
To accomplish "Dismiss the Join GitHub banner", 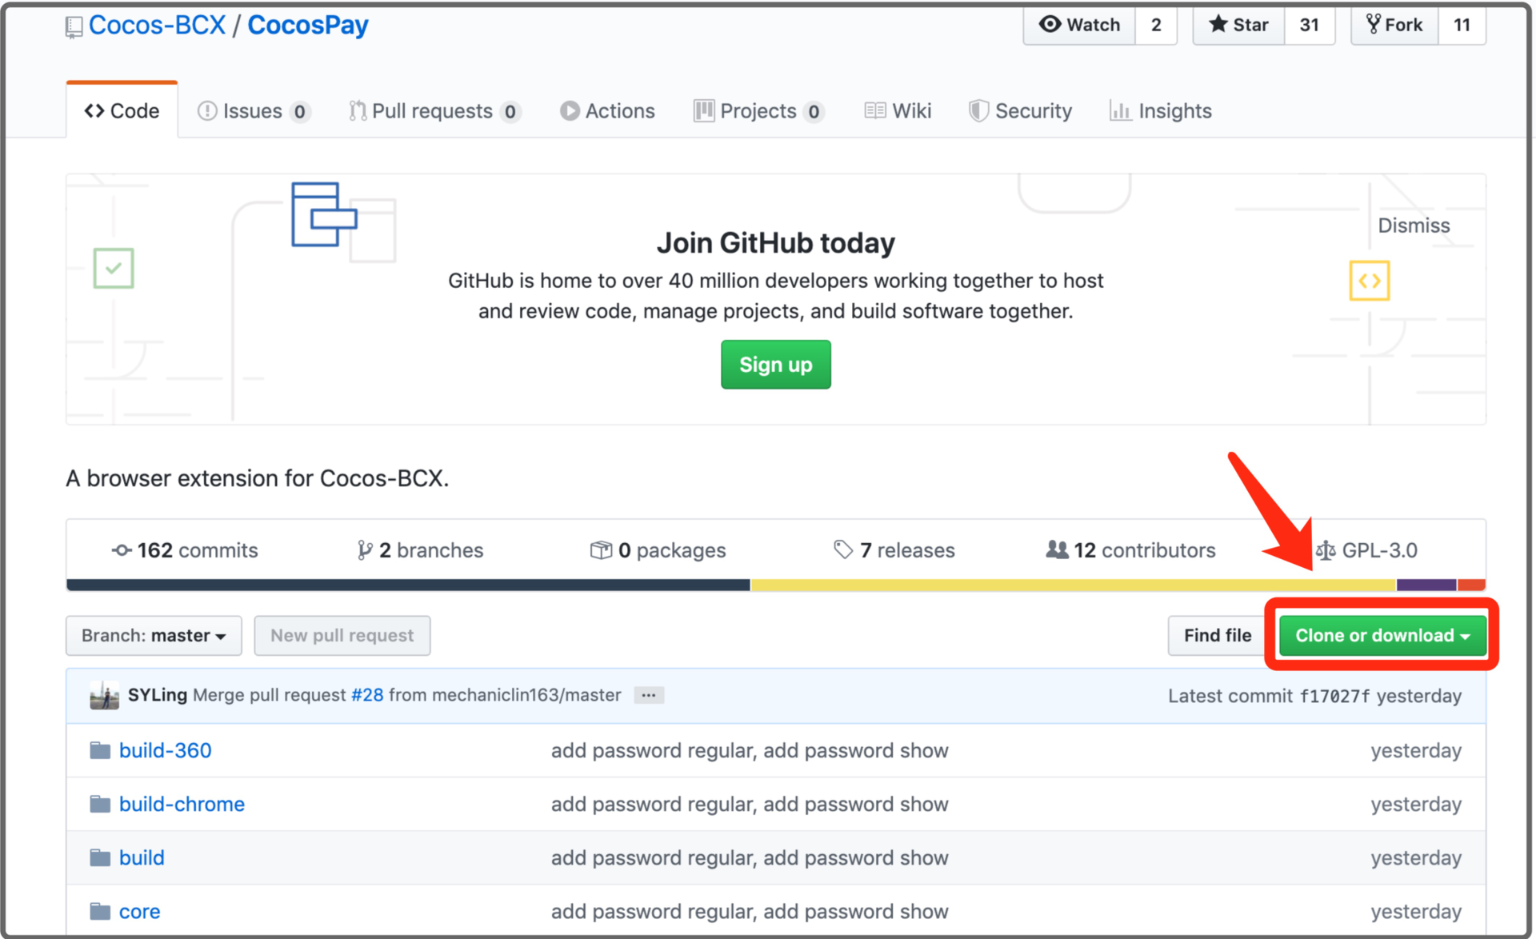I will 1414,226.
